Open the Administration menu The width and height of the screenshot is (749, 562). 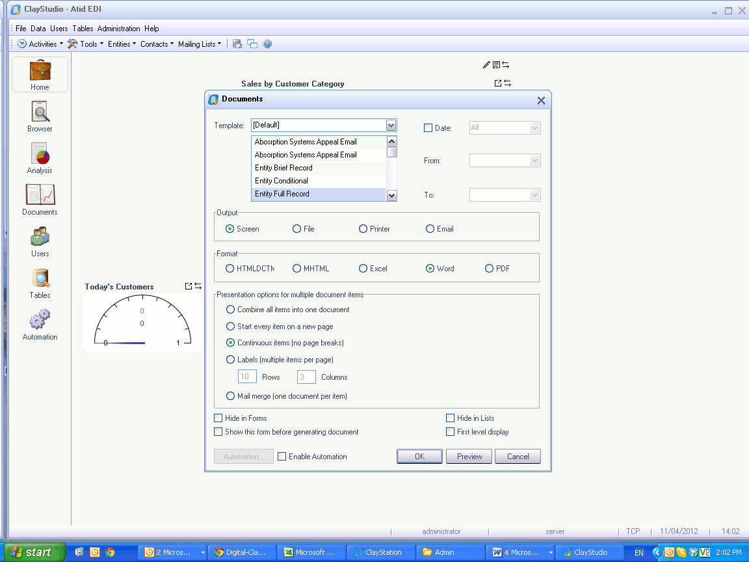pyautogui.click(x=119, y=29)
